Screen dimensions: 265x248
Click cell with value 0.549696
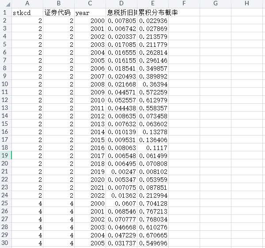(153, 243)
